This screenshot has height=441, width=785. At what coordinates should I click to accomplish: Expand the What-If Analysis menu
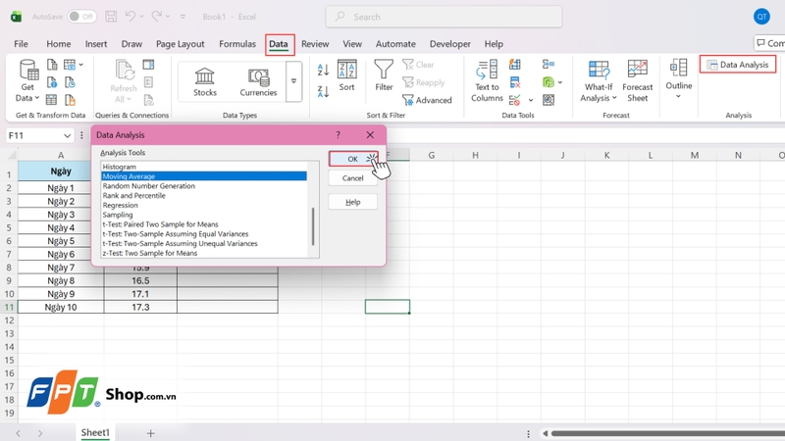click(599, 79)
